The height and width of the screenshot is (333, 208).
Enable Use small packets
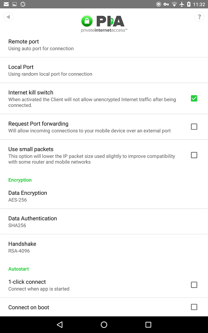point(194,155)
